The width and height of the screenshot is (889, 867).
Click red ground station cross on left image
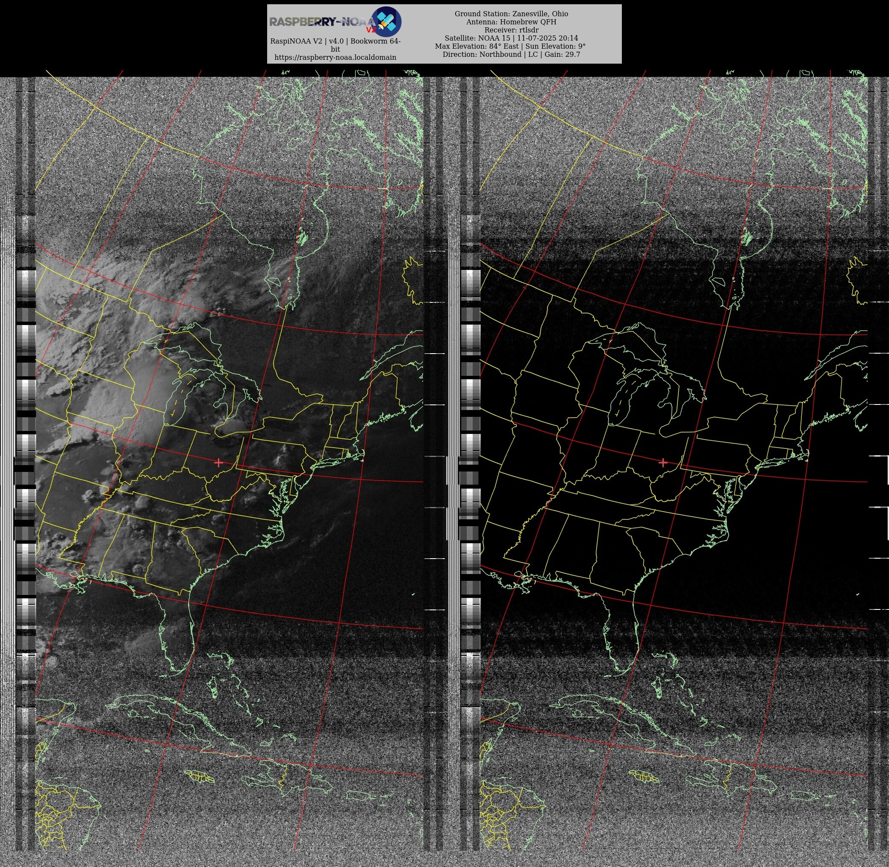tap(219, 463)
